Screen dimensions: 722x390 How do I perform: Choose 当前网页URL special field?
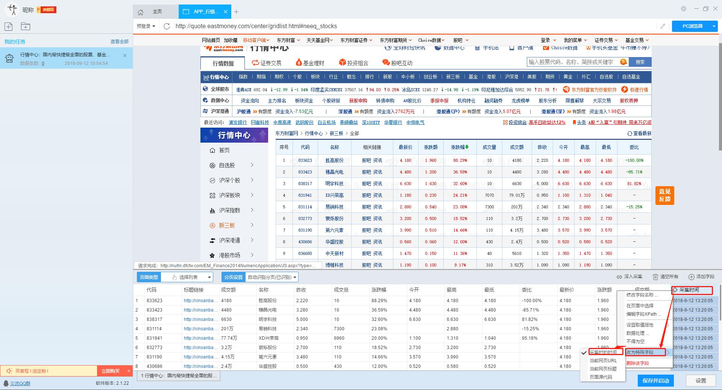click(x=603, y=361)
